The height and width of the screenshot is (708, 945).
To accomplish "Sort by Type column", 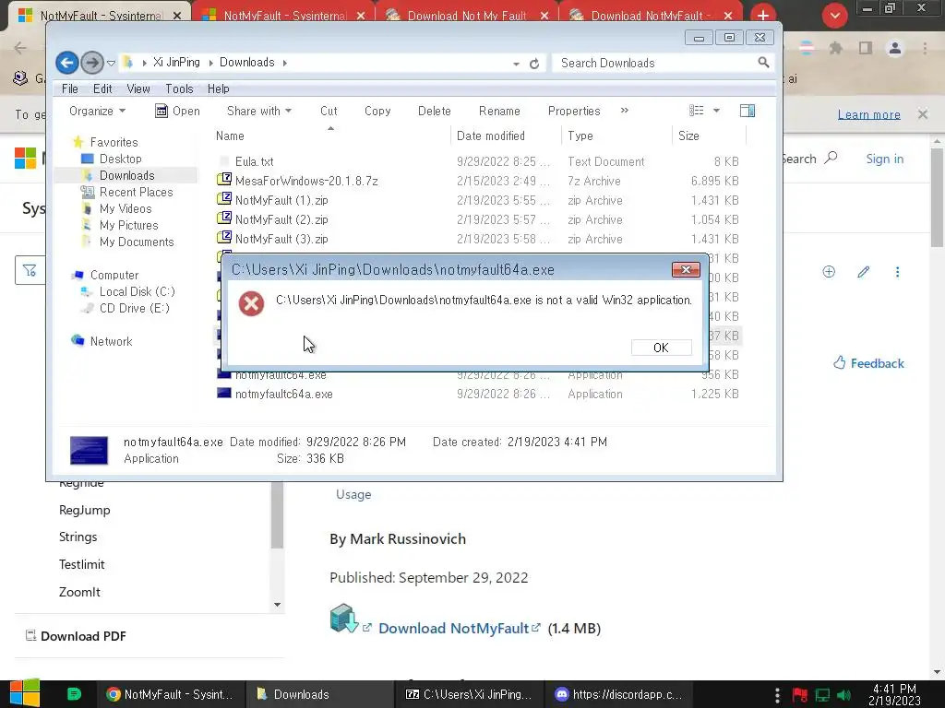I will [580, 136].
